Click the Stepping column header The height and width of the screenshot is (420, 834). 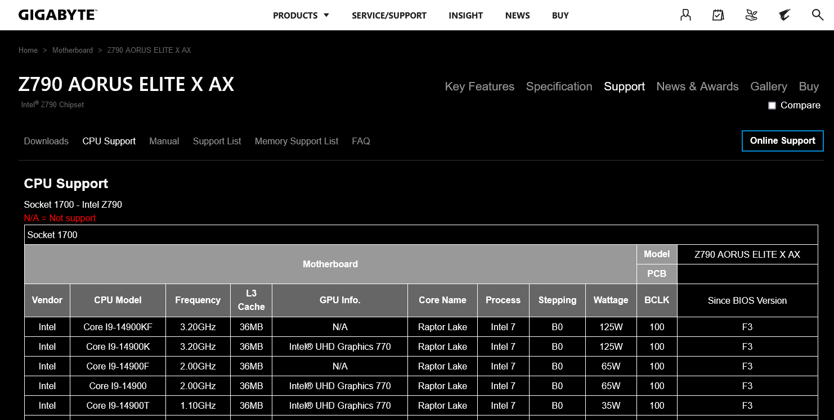[x=557, y=300]
